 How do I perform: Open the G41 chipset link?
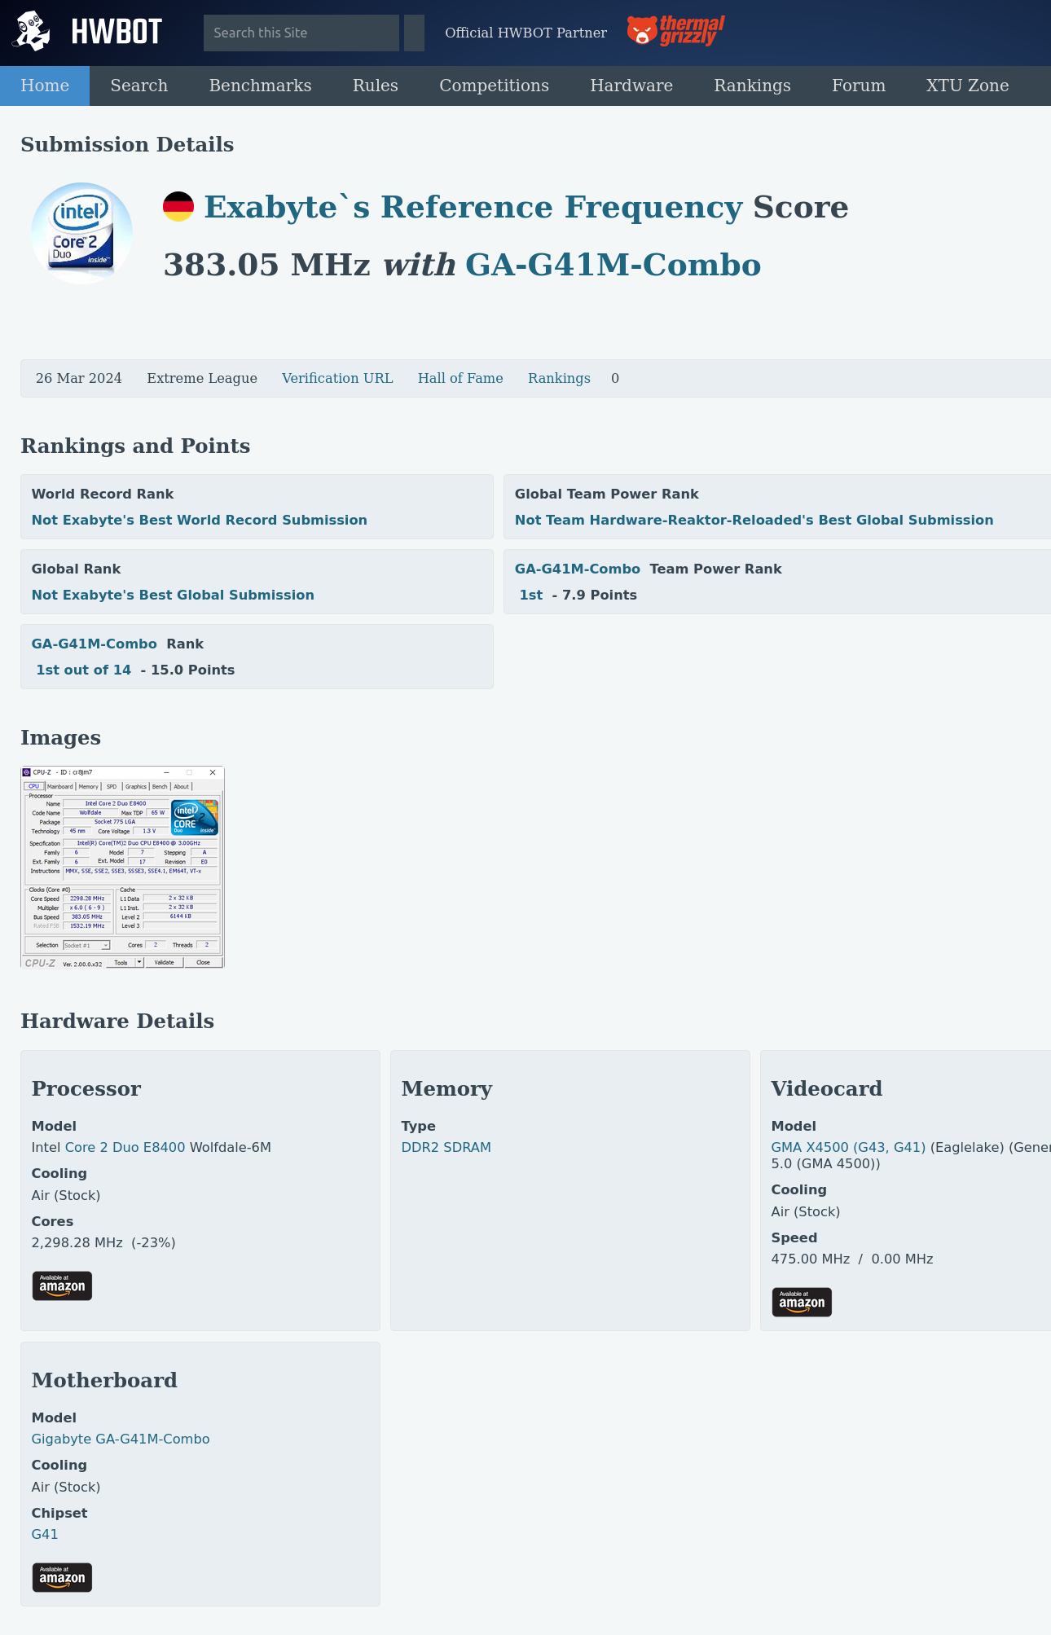click(45, 1534)
